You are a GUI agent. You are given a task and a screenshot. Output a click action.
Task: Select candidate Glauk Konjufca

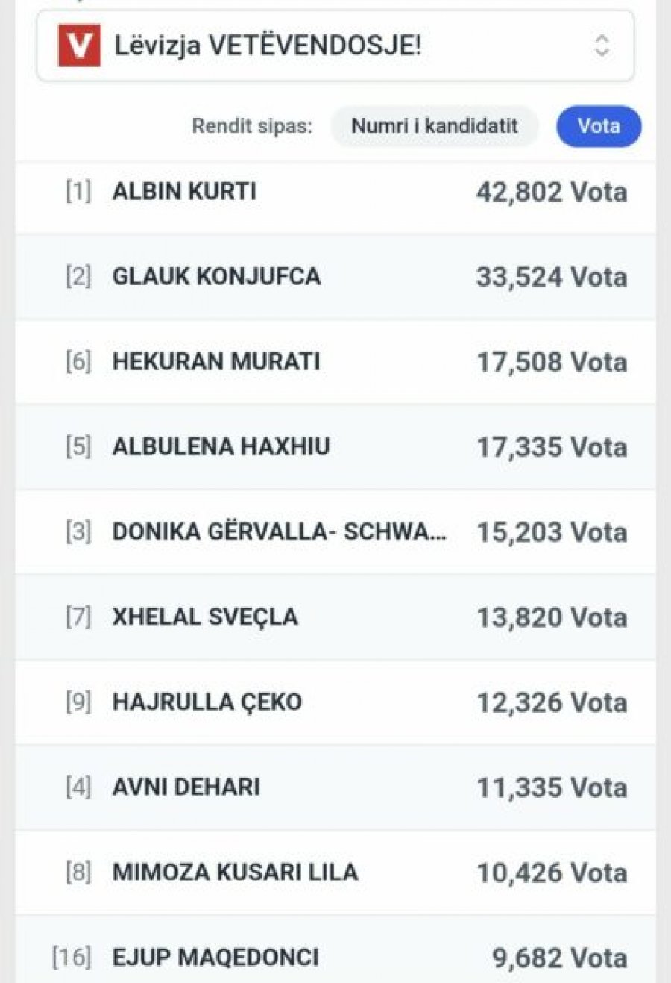pos(216,277)
